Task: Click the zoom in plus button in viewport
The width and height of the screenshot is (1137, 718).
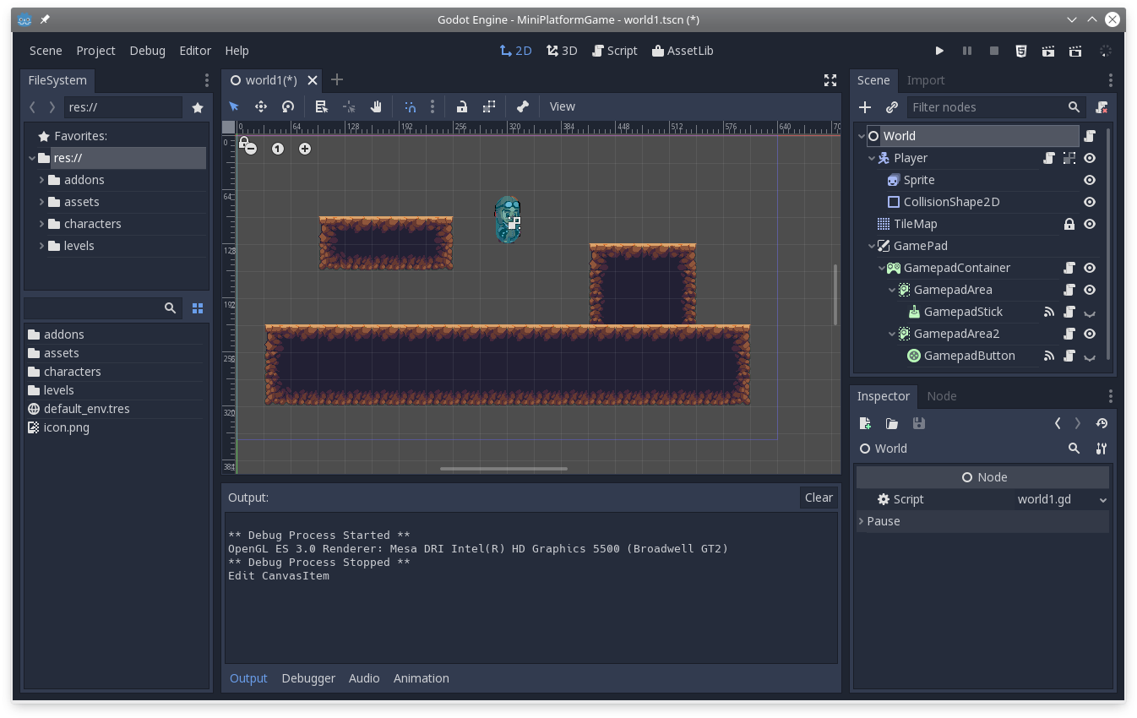Action: [305, 149]
